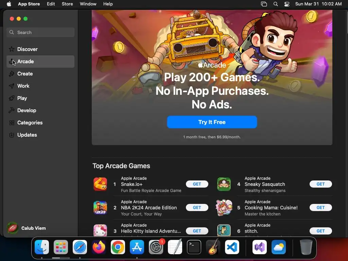Open the Apple menu
The height and width of the screenshot is (261, 348).
[9, 4]
